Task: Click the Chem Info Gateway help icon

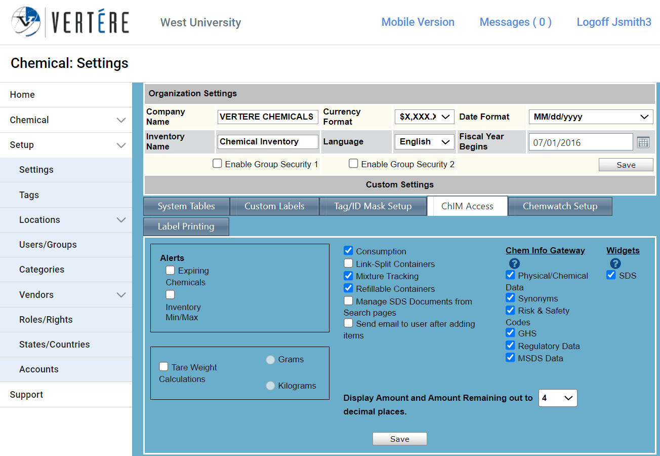Action: [x=514, y=263]
